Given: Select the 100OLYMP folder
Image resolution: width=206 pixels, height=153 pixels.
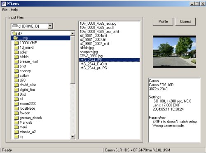Looking at the screenshot, I should (x=26, y=43).
